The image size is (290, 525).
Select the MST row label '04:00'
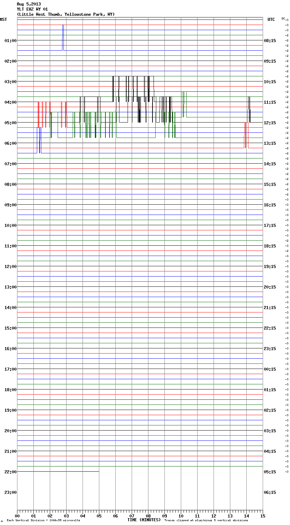point(11,102)
